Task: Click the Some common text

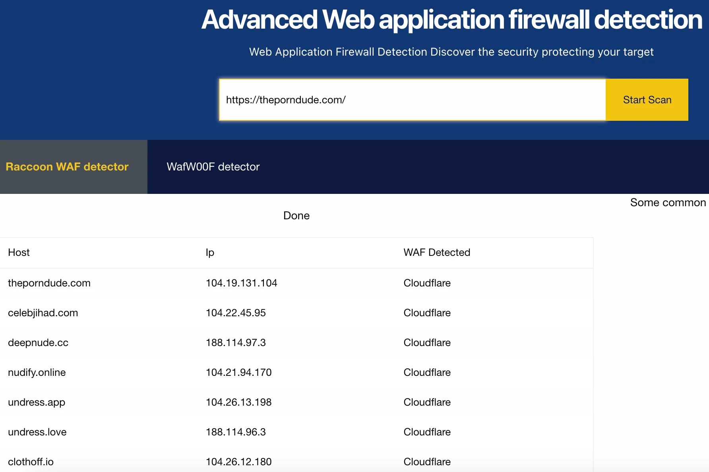Action: [x=668, y=203]
